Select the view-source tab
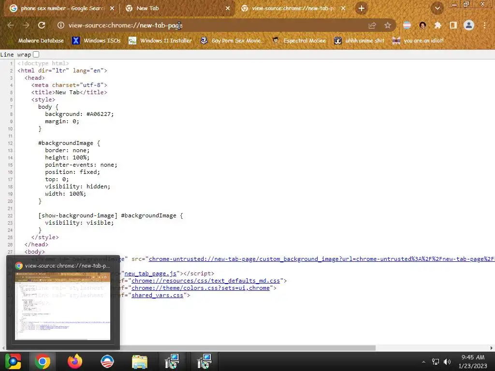Screen dimensions: 495x371 click(293, 8)
